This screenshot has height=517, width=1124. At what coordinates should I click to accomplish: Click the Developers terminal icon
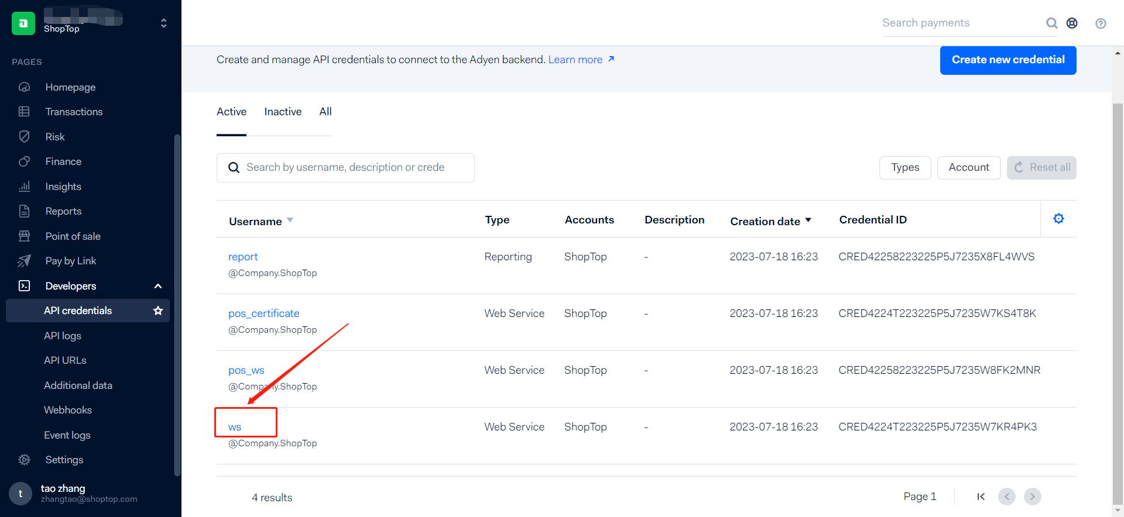24,286
